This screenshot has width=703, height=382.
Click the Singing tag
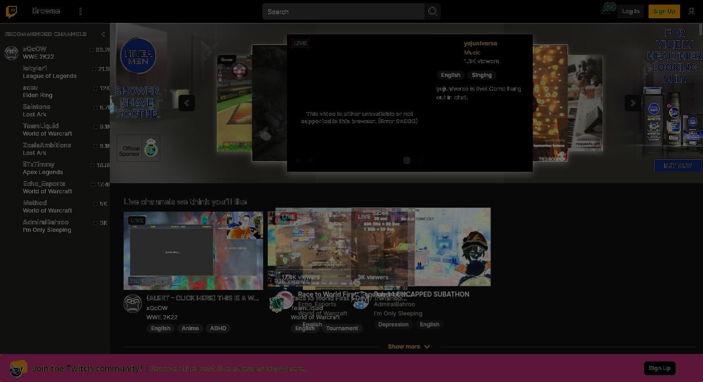(x=481, y=75)
